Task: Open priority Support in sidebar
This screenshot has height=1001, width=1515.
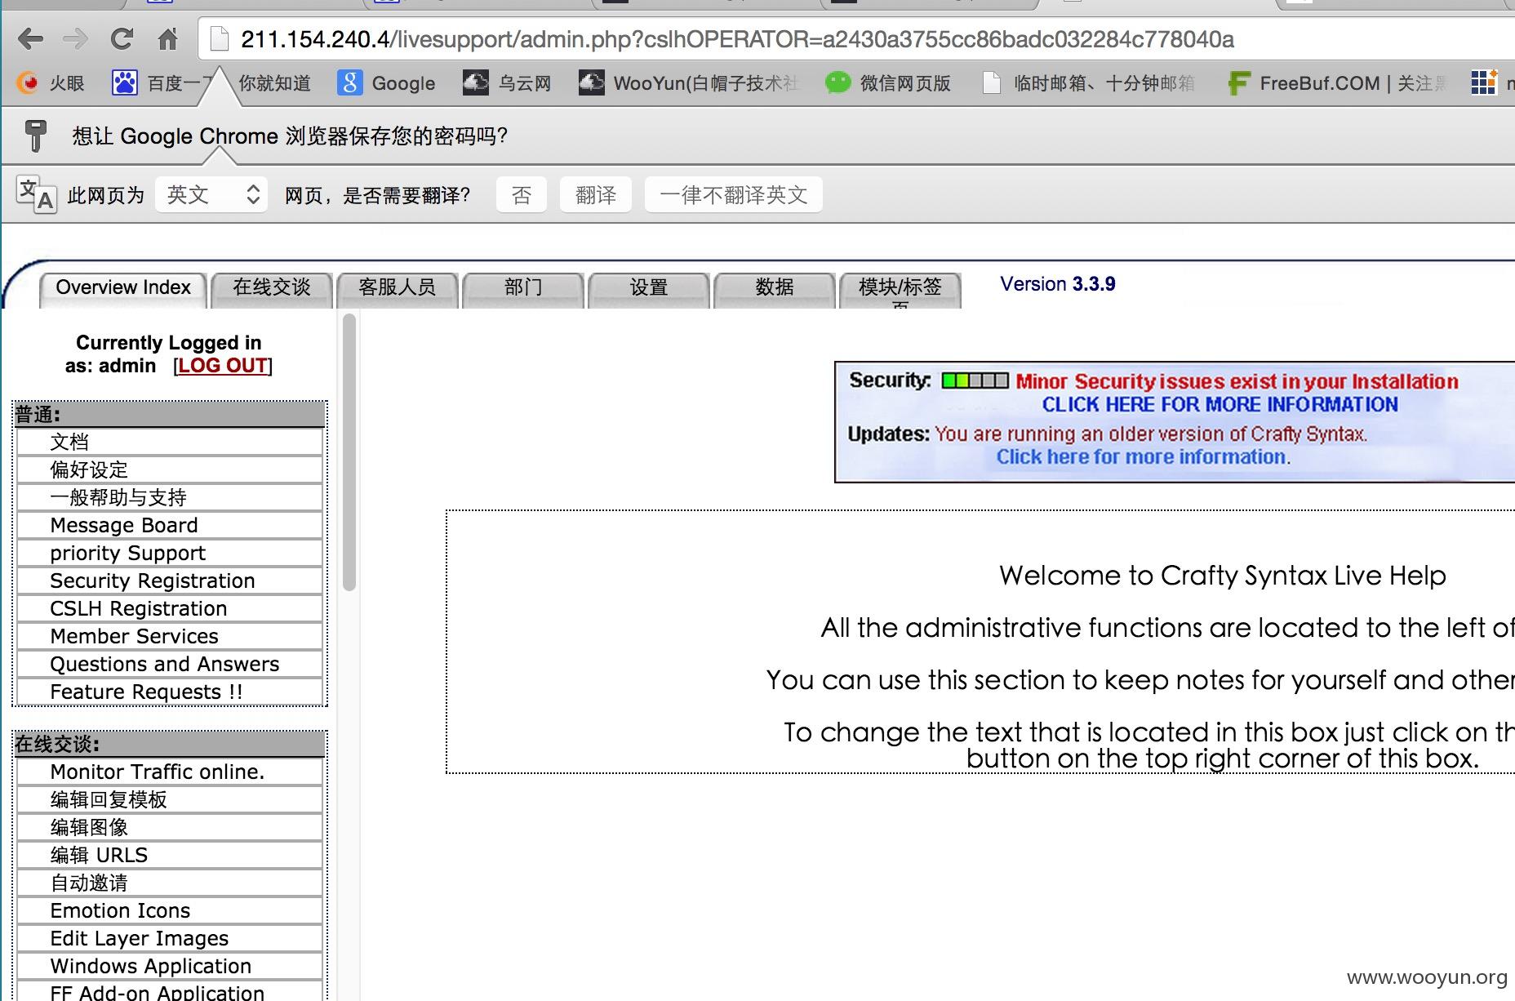Action: 170,554
